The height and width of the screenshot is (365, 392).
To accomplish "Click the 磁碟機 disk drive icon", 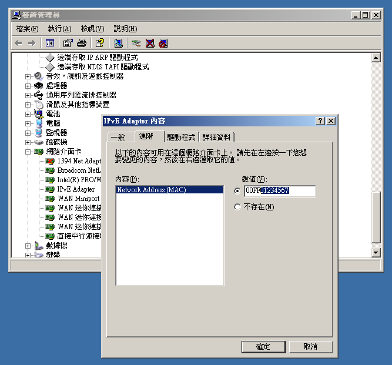I will coord(39,142).
